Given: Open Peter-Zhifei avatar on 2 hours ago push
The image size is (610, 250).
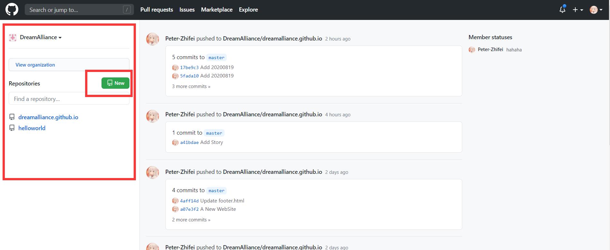Looking at the screenshot, I should [x=153, y=39].
